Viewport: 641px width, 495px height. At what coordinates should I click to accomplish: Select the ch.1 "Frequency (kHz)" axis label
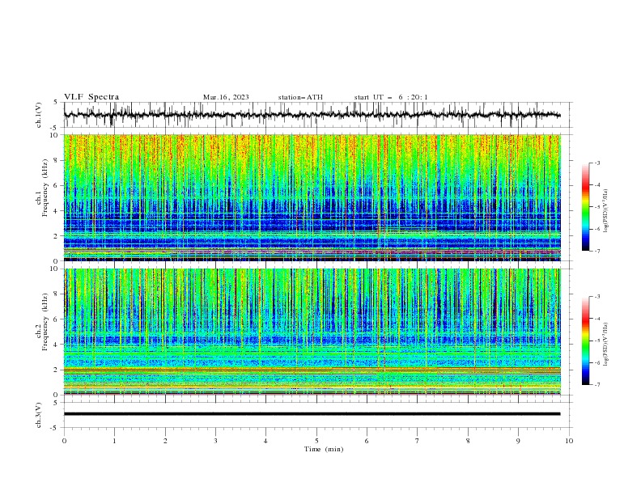click(45, 186)
